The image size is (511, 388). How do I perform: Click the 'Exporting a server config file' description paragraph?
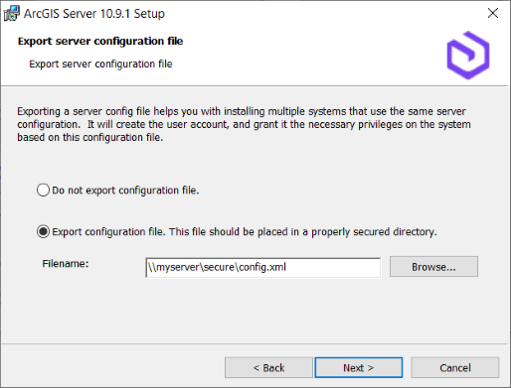(244, 124)
